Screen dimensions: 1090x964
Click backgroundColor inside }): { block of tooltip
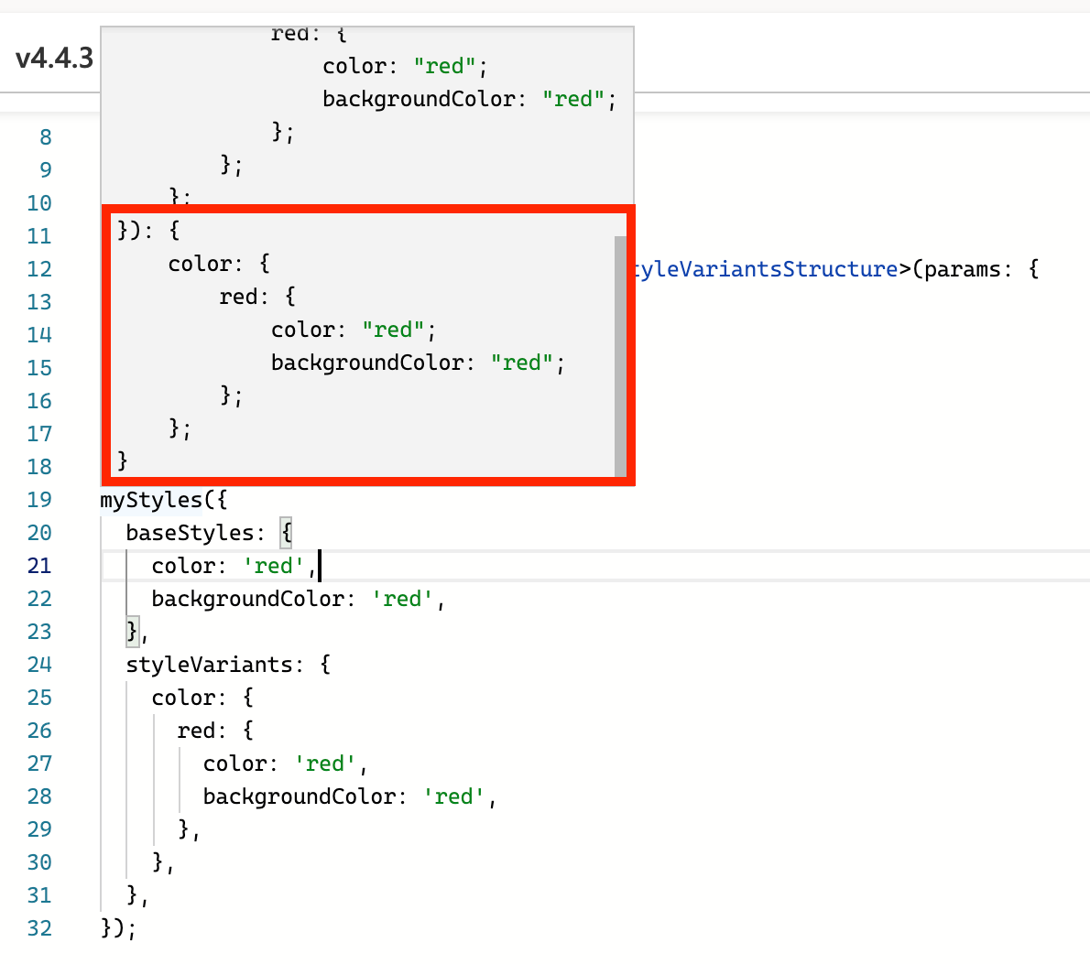click(367, 363)
